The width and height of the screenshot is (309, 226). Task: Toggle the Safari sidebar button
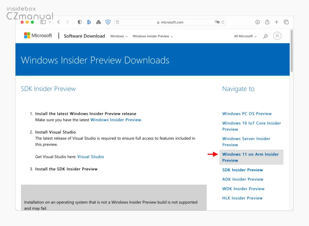click(43, 22)
